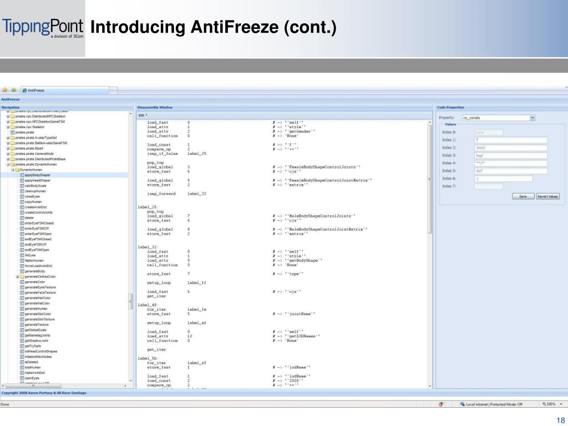
Task: Select getGlobalScale in Navigation tree
Action: tap(35, 330)
